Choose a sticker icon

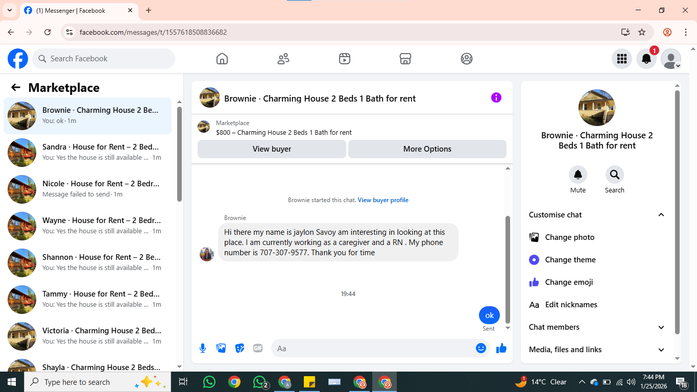[x=239, y=348]
